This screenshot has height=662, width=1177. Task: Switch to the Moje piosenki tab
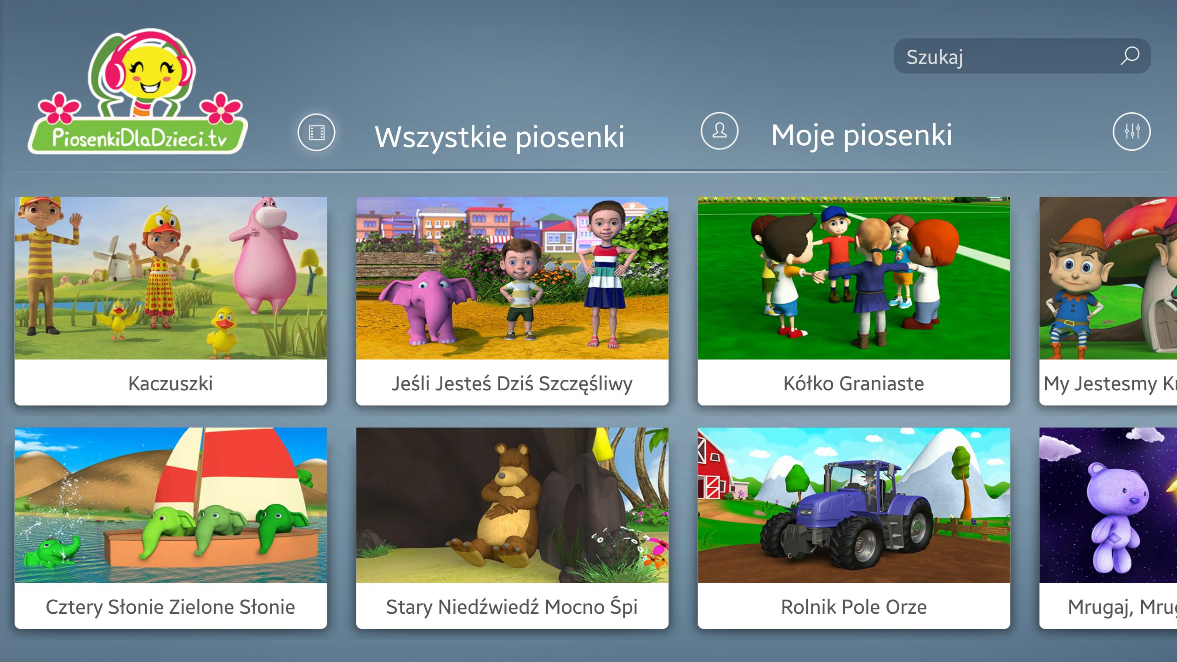click(x=862, y=136)
